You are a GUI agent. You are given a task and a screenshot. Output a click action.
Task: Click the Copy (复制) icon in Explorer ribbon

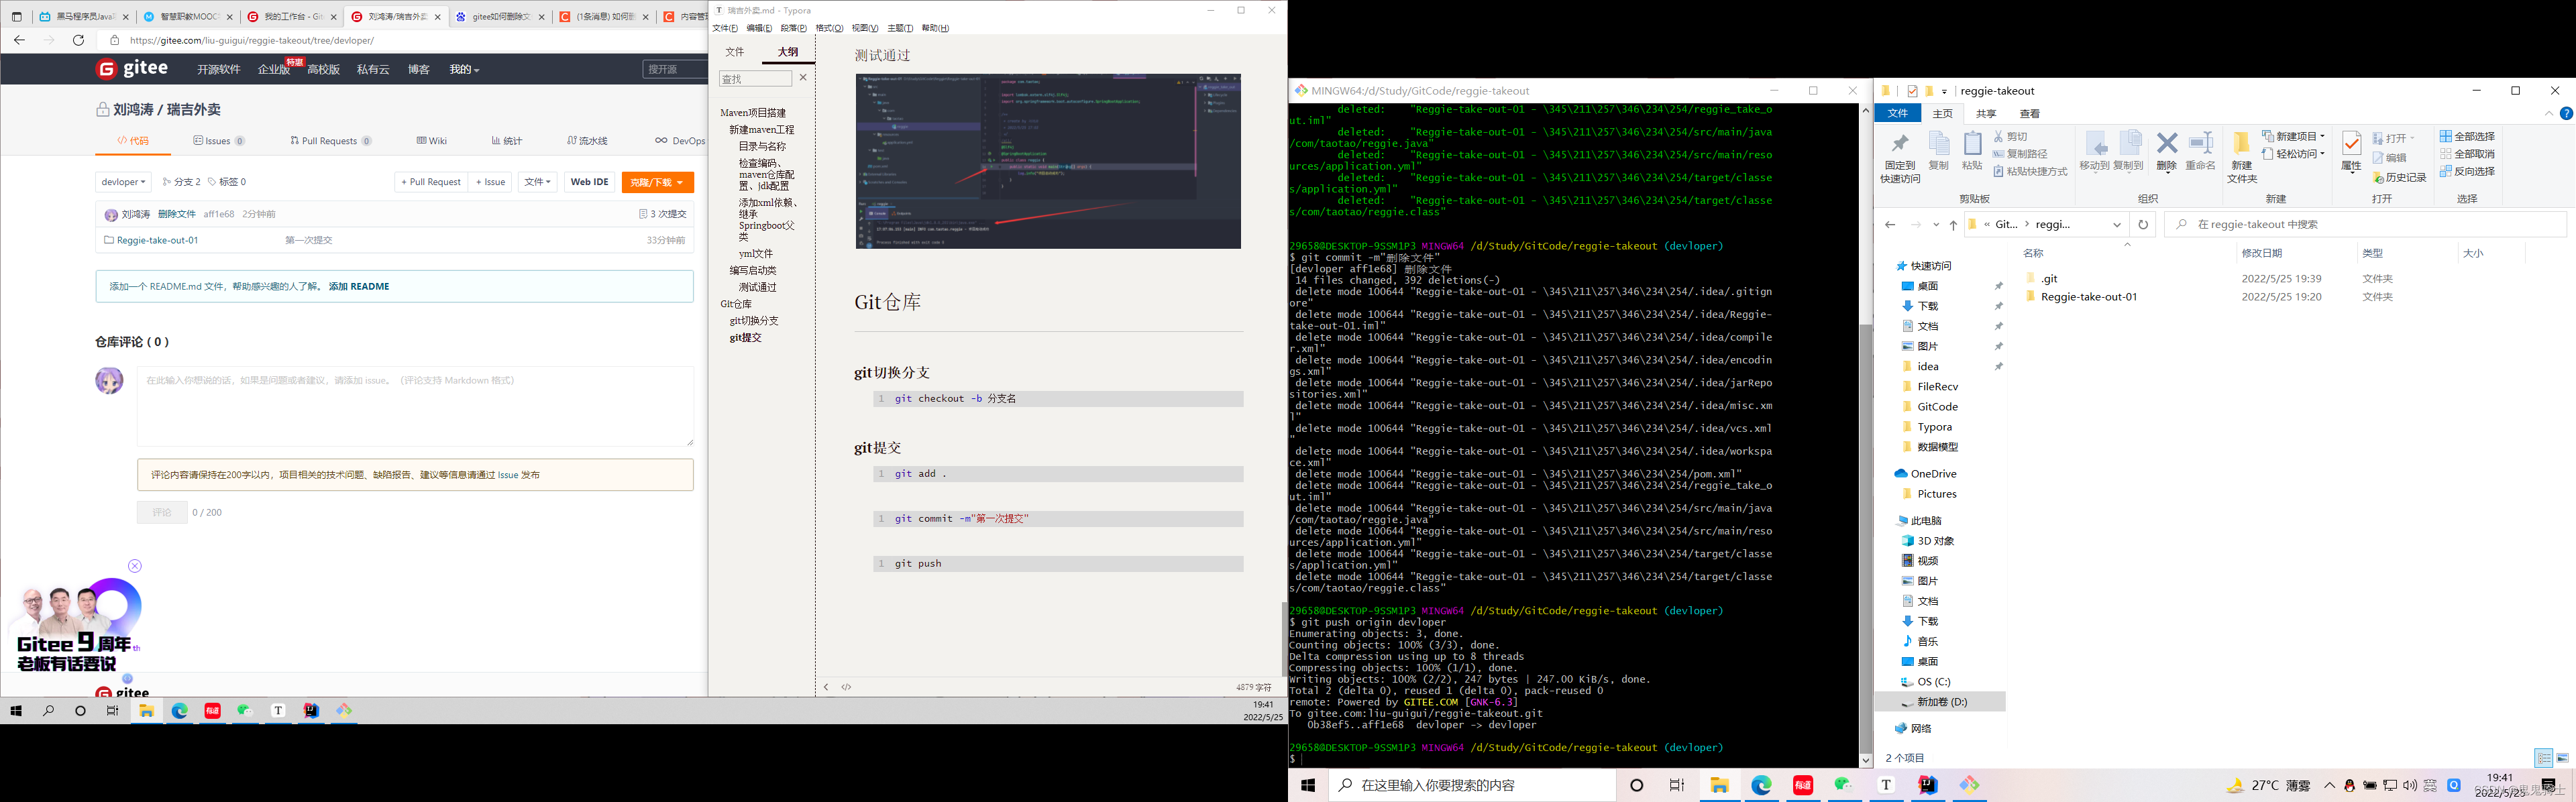(1938, 150)
